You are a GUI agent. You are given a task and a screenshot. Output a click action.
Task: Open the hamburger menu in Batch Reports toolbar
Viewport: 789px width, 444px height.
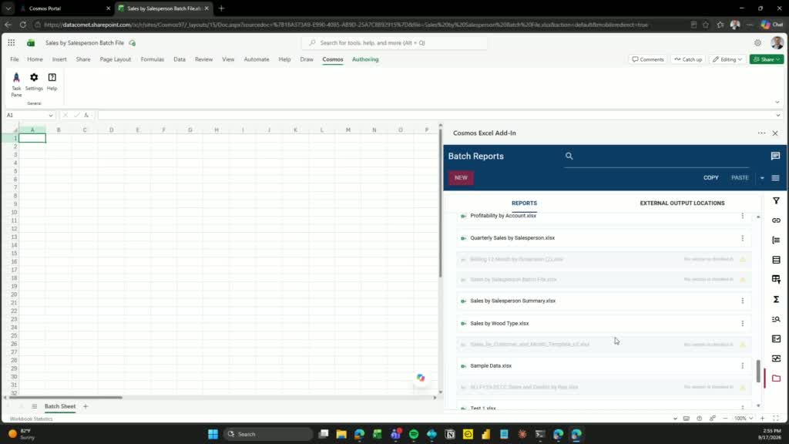(x=775, y=178)
